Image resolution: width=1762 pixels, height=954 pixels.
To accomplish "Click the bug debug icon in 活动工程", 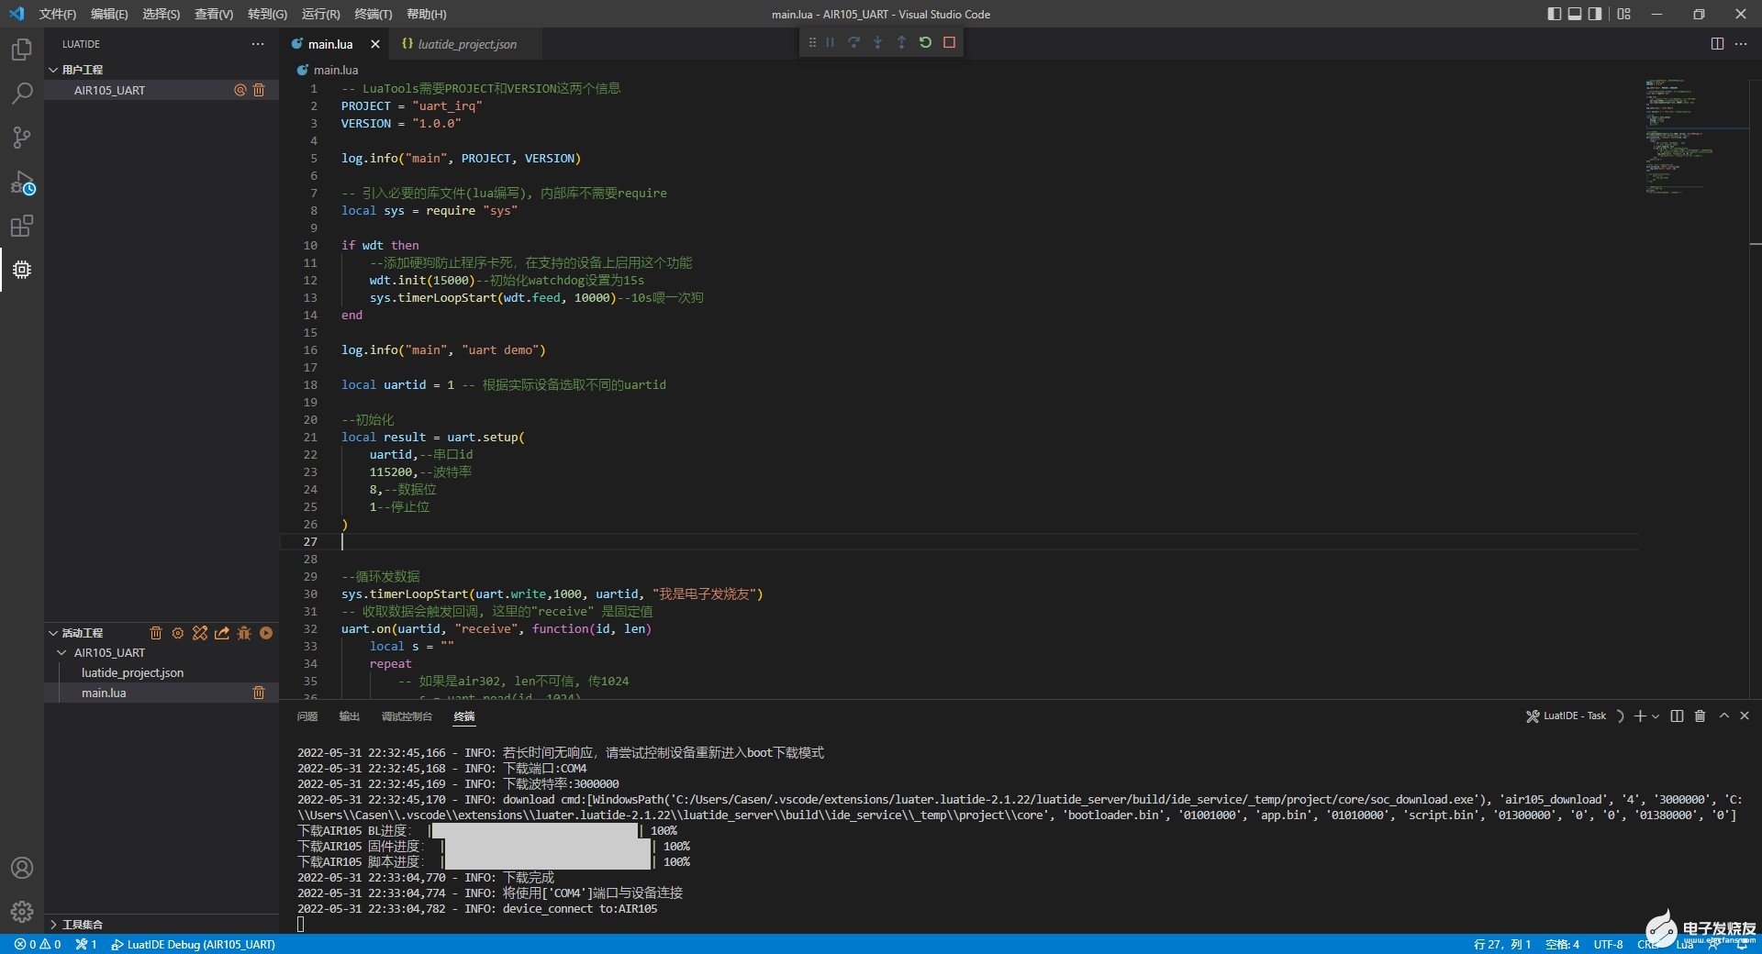I will click(x=244, y=633).
